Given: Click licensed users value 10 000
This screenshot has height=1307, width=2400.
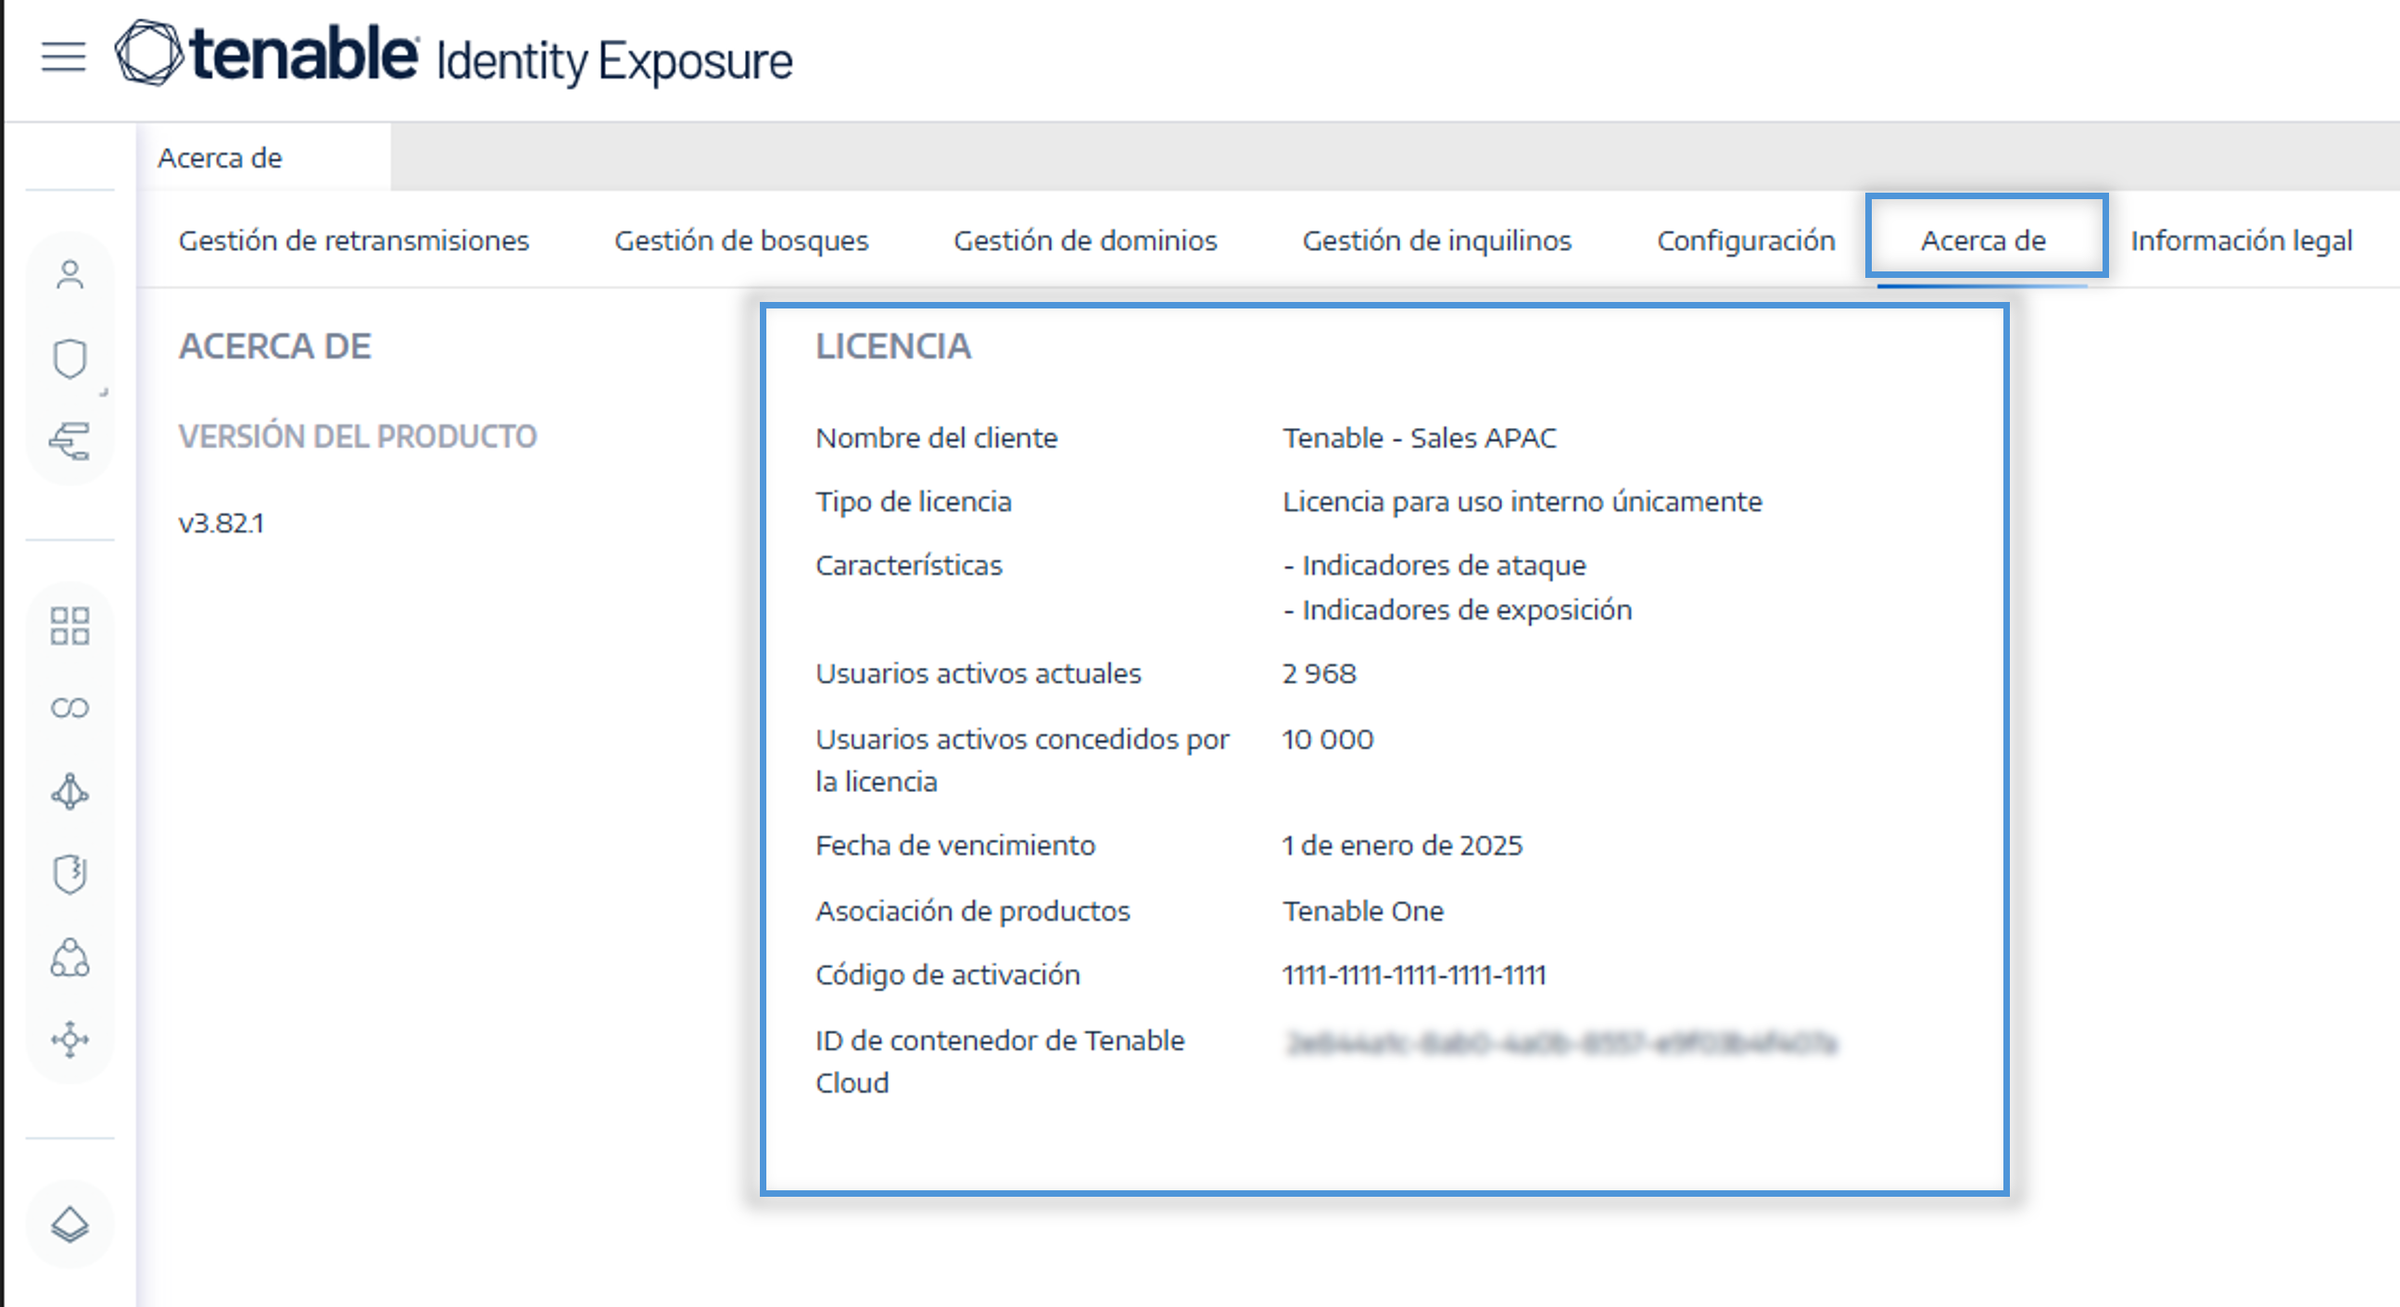Looking at the screenshot, I should pos(1328,739).
